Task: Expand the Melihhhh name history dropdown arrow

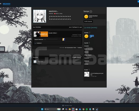Action: tap(58, 12)
